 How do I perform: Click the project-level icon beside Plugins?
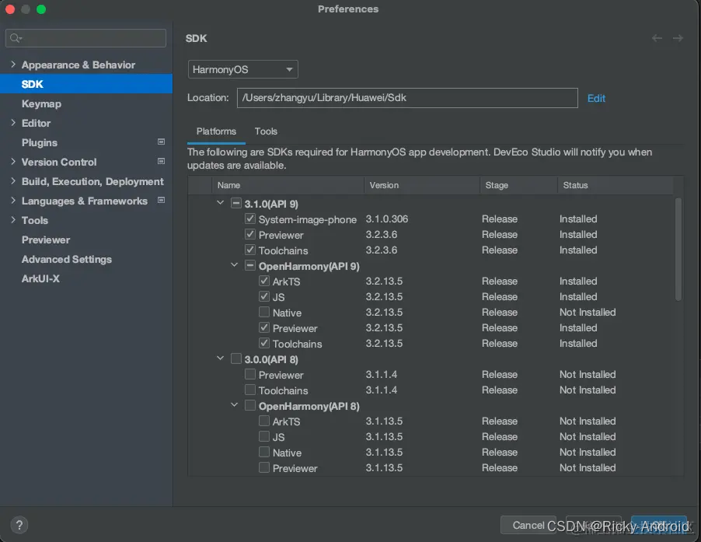click(x=162, y=142)
